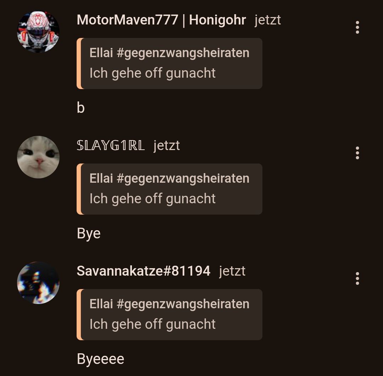This screenshot has height=376, width=383.
Task: Open the SLAYG1RL username
Action: pos(111,145)
